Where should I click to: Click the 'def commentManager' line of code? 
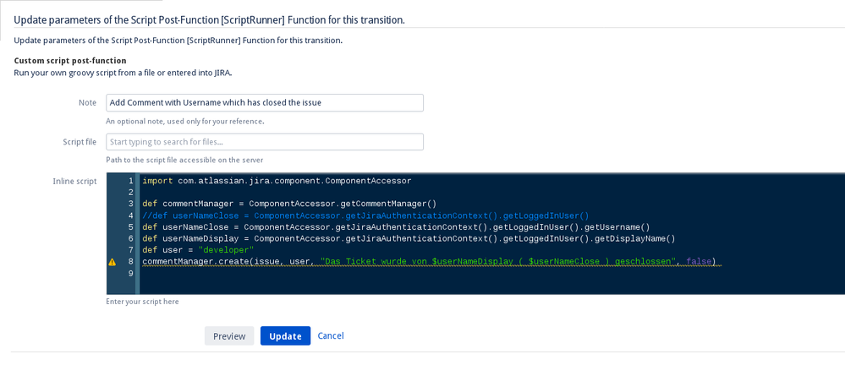coord(288,204)
